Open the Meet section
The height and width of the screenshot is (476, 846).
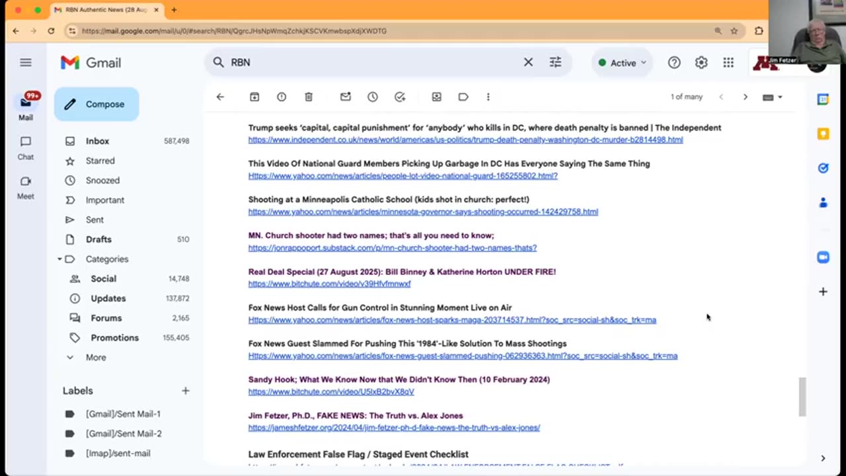(26, 188)
